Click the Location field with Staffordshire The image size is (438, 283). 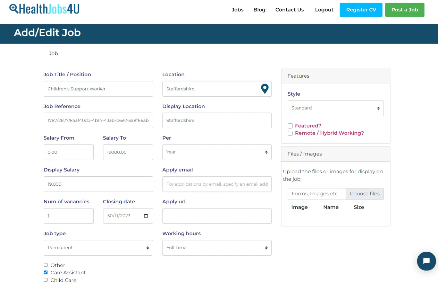tap(217, 89)
